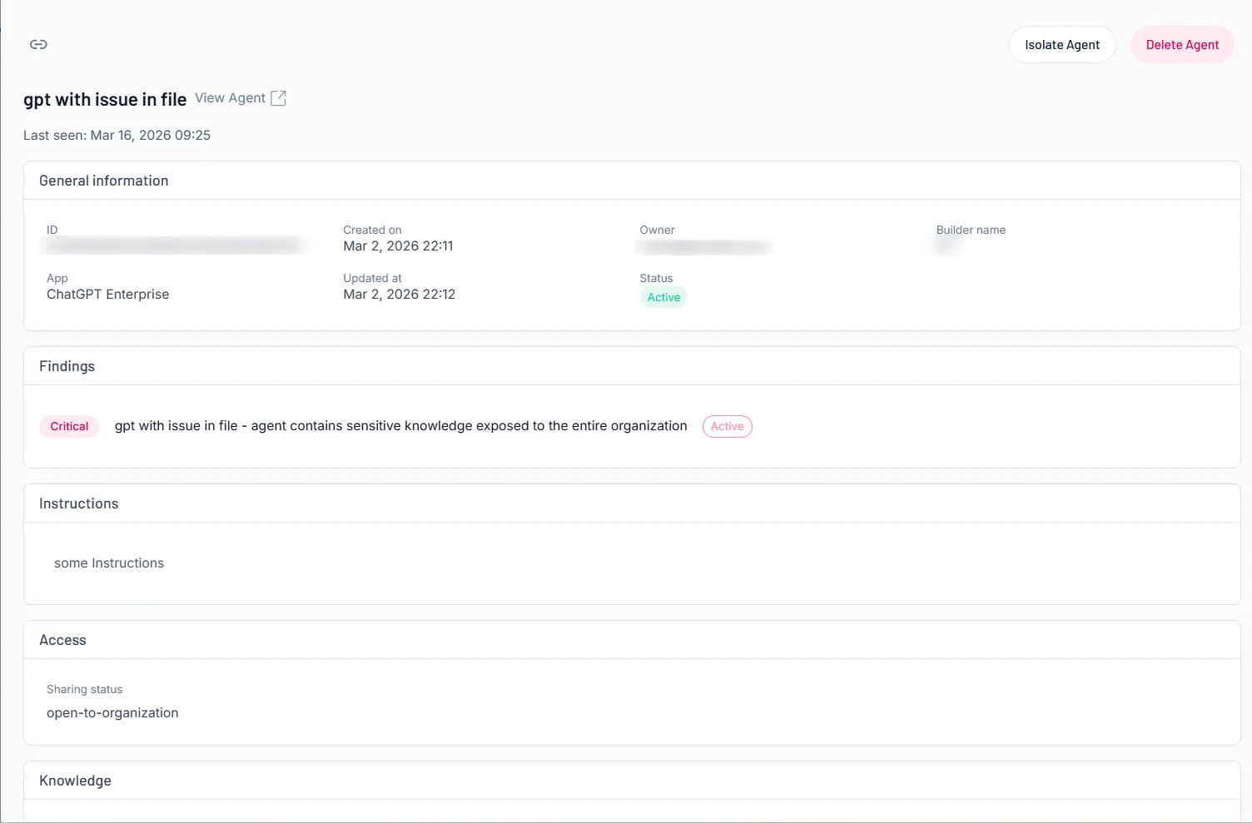Select the 'gpt with issue in file' title
The height and width of the screenshot is (823, 1252).
105,99
